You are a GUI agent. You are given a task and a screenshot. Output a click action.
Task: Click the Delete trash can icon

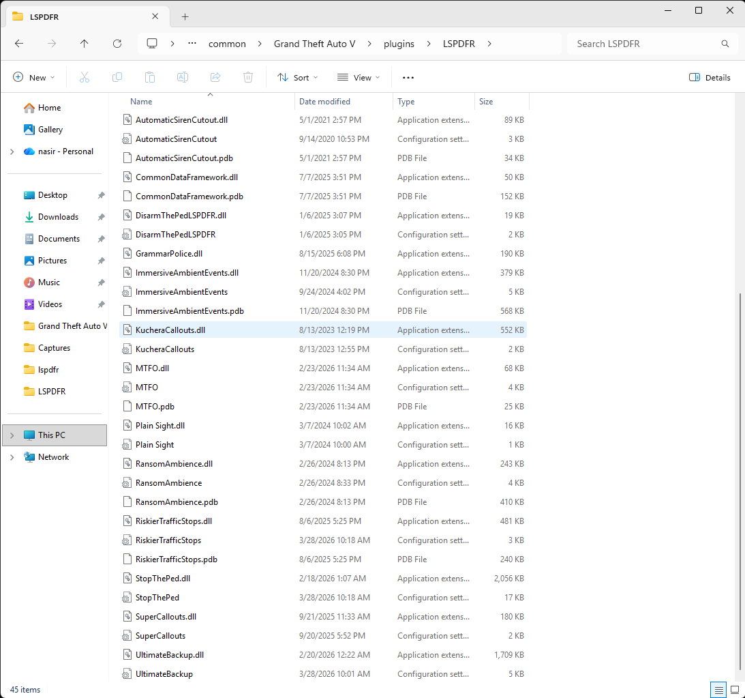coord(249,78)
